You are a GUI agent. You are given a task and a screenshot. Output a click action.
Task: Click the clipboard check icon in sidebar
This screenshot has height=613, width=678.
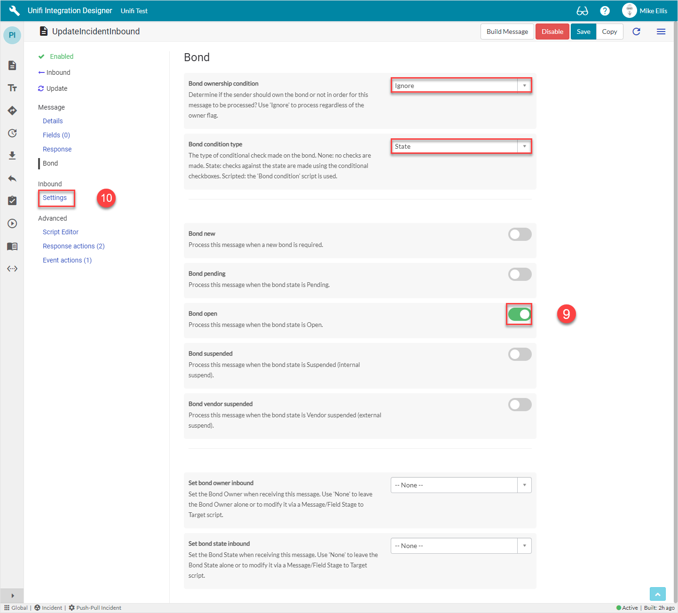12,201
